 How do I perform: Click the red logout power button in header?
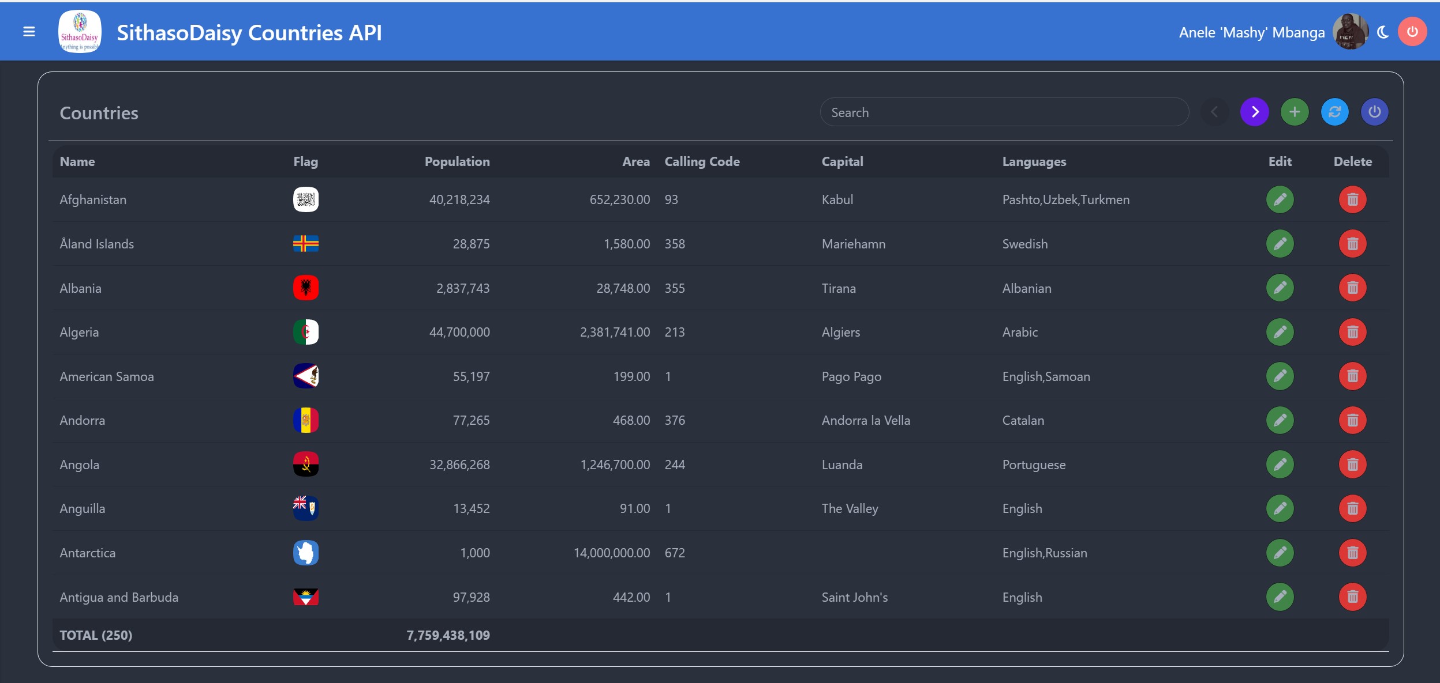pos(1412,32)
